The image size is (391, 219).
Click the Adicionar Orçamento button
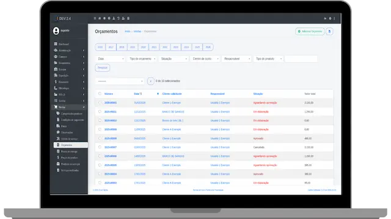point(310,32)
